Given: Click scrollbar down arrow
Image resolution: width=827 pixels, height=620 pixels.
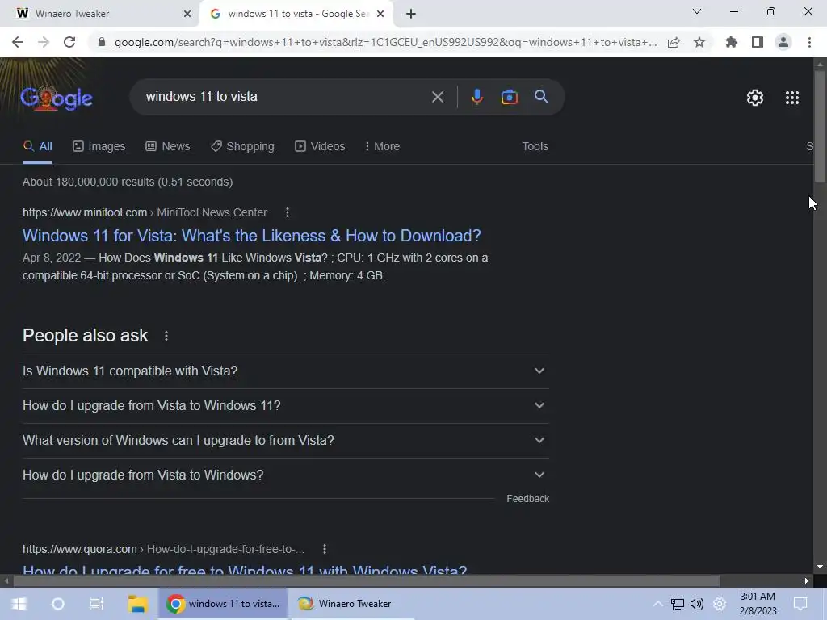Looking at the screenshot, I should (x=820, y=568).
